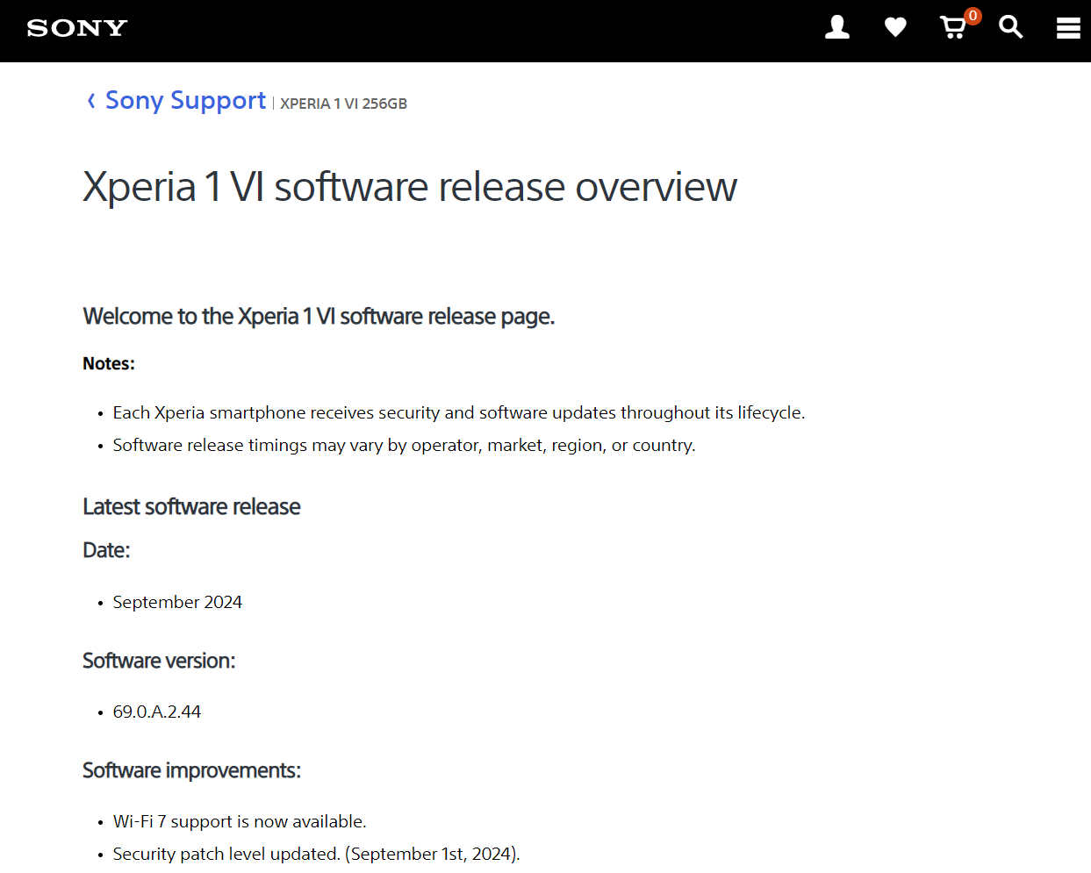Click the Security patch level updated line

[x=316, y=855]
